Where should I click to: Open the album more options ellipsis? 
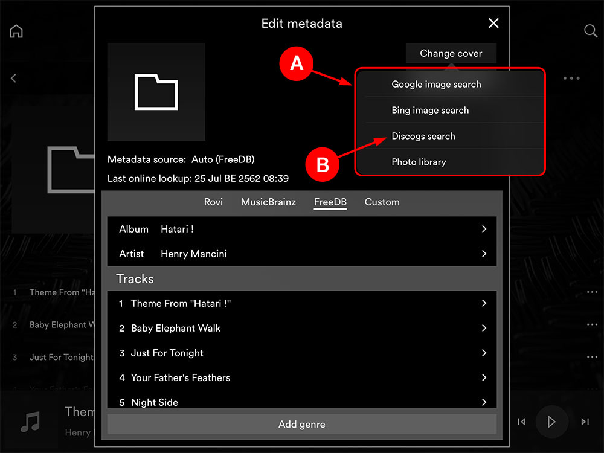(x=571, y=78)
